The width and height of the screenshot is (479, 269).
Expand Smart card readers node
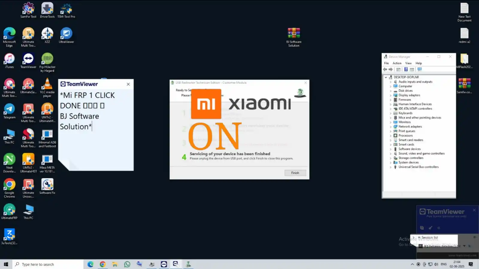click(390, 140)
